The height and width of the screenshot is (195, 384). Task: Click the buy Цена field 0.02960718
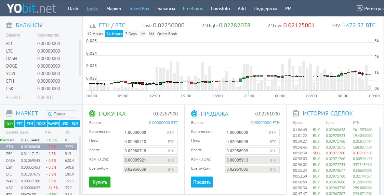pyautogui.click(x=150, y=142)
